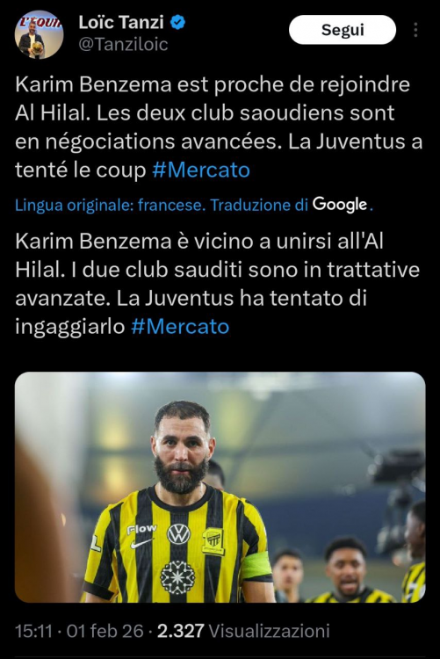Click the 01 feb 26 date
Viewport: 440px width, 659px height.
(x=105, y=631)
